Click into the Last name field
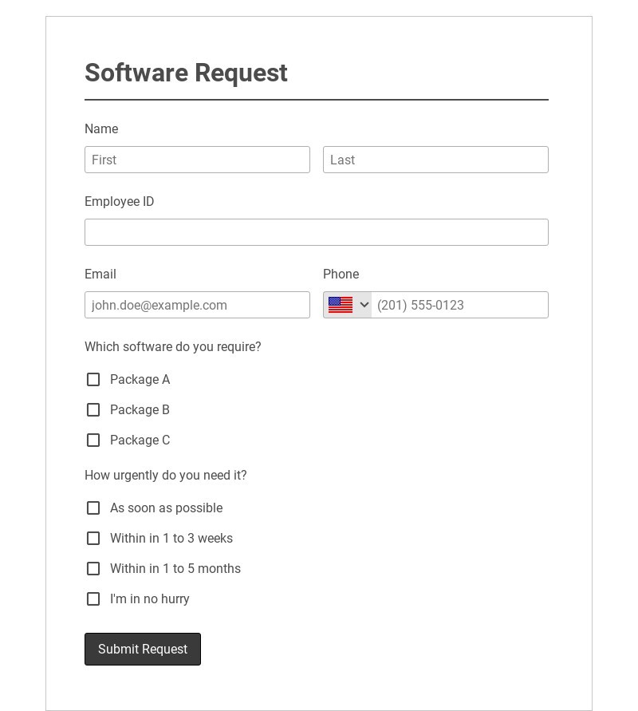 click(x=435, y=160)
